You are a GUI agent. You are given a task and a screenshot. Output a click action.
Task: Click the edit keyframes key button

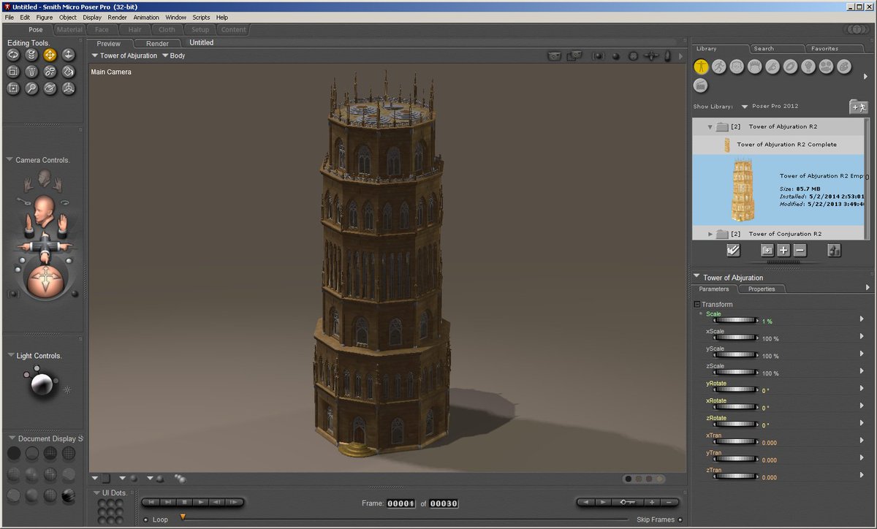click(x=627, y=502)
